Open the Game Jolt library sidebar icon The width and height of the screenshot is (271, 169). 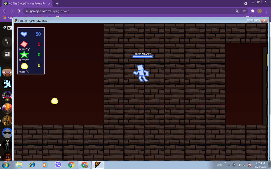tap(7, 54)
